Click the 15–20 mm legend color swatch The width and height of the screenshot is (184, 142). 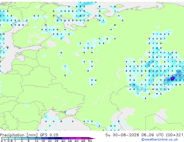(x=45, y=138)
